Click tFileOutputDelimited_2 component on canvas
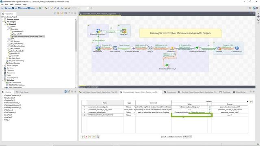The image size is (260, 146). [x=197, y=48]
